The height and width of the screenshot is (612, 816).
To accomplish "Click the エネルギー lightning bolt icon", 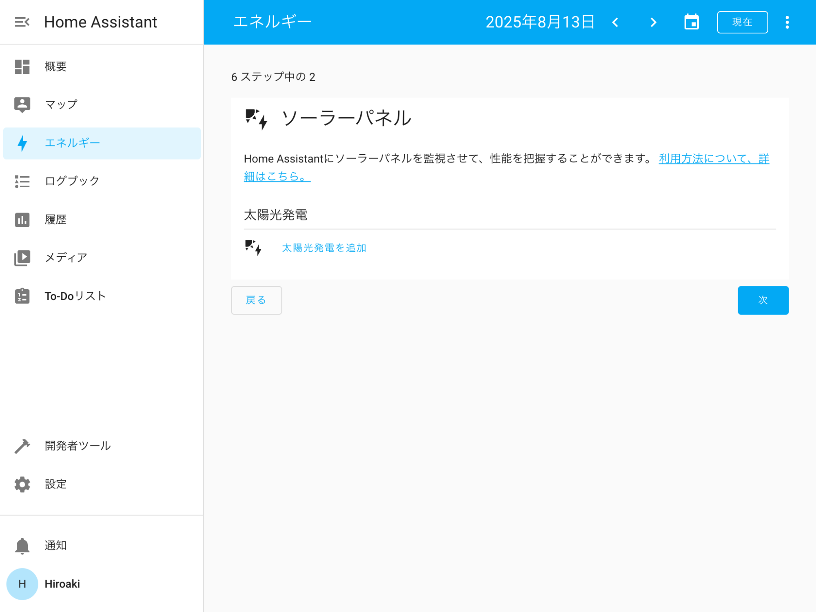I will pyautogui.click(x=22, y=143).
